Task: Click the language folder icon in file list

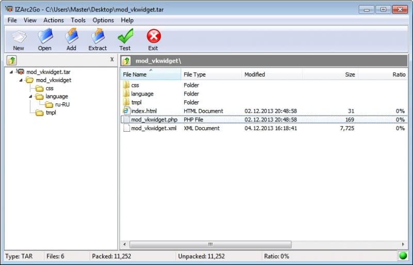Action: point(126,93)
